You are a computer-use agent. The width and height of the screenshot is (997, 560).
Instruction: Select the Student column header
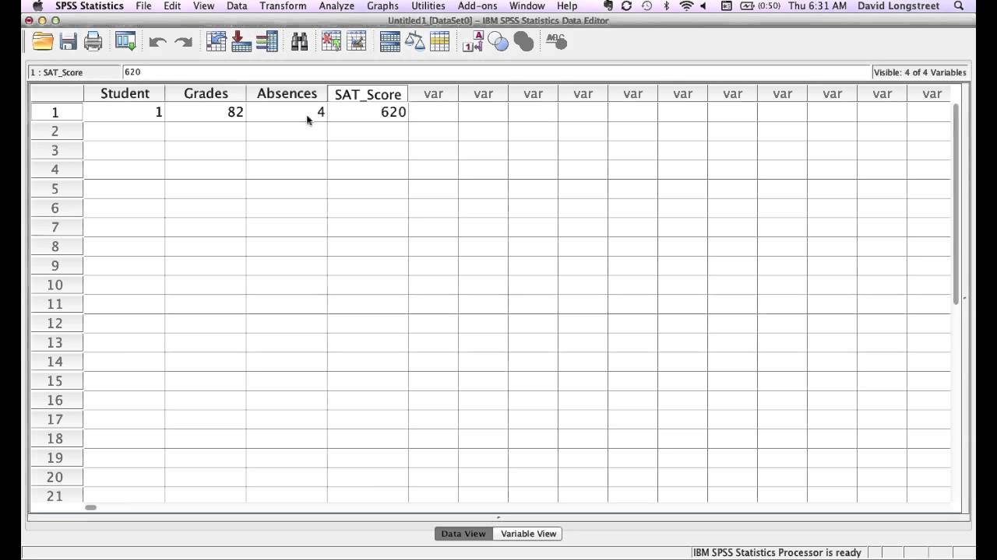coord(125,93)
